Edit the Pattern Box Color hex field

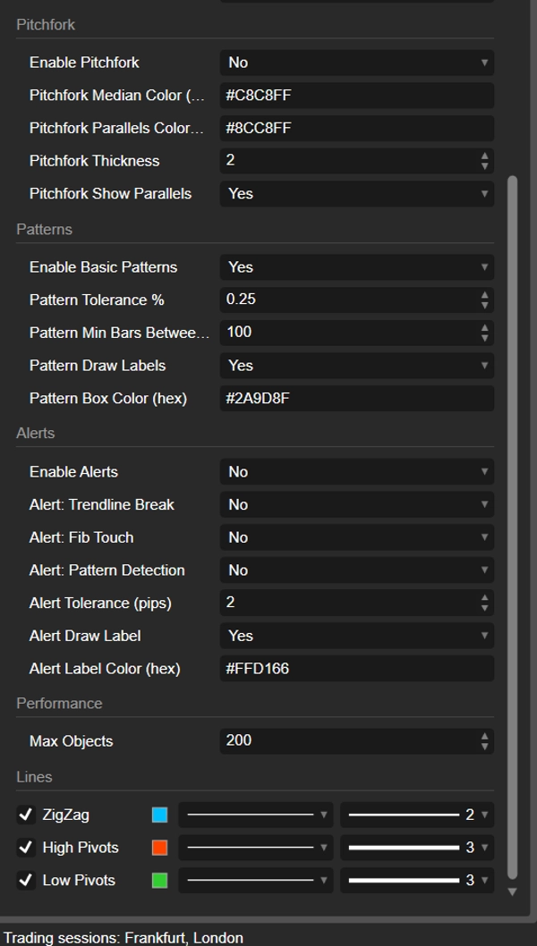[356, 398]
